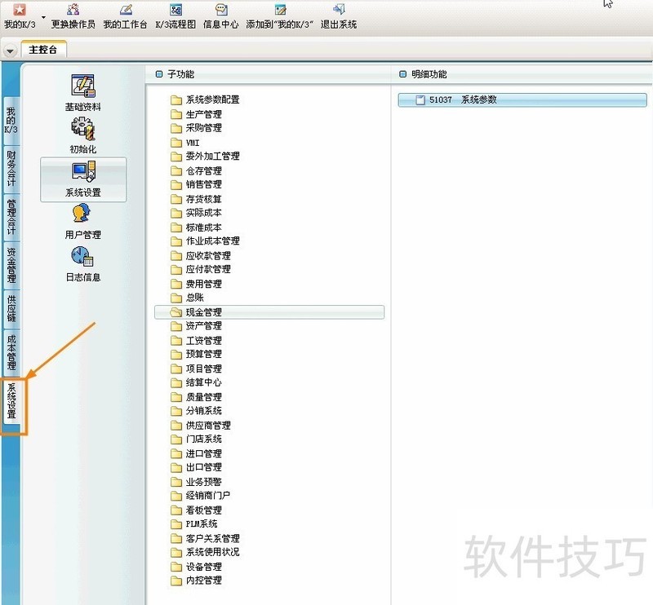653x605 pixels.
Task: Switch to the 财务会计 side tab
Action: coord(11,167)
